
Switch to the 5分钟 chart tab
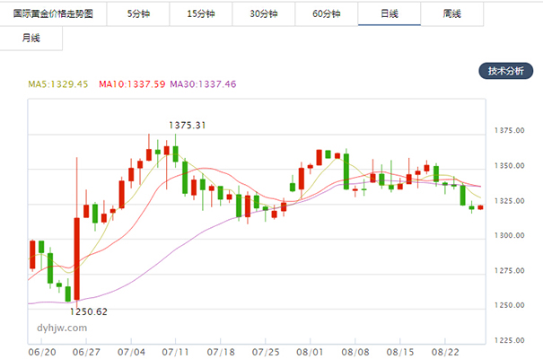pyautogui.click(x=138, y=13)
